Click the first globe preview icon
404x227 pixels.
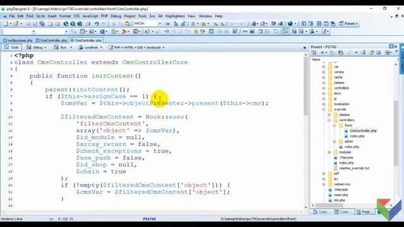click(x=66, y=24)
